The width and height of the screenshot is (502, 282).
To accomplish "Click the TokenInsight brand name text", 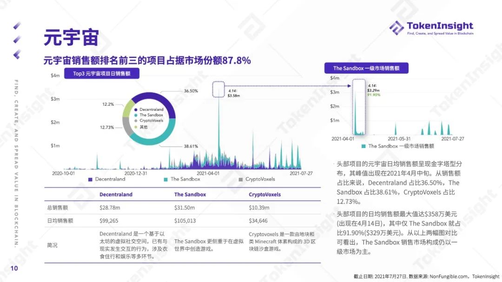I will click(x=440, y=26).
